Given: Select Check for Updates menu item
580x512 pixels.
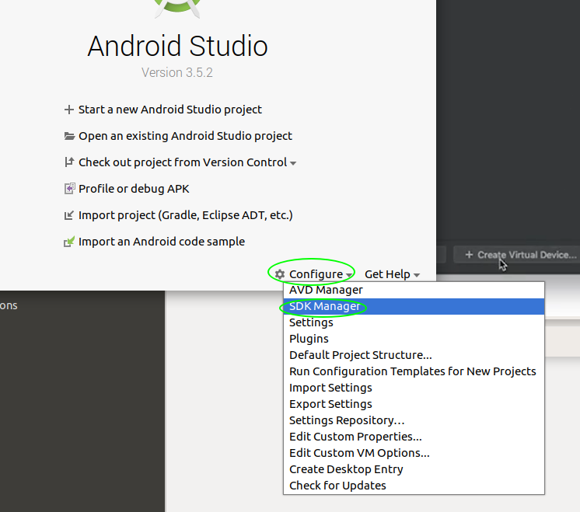Looking at the screenshot, I should [x=337, y=486].
